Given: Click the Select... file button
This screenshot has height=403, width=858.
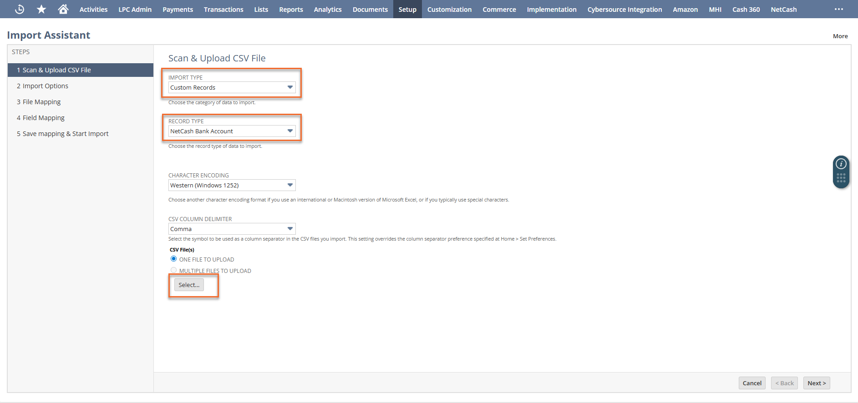Looking at the screenshot, I should [x=189, y=285].
